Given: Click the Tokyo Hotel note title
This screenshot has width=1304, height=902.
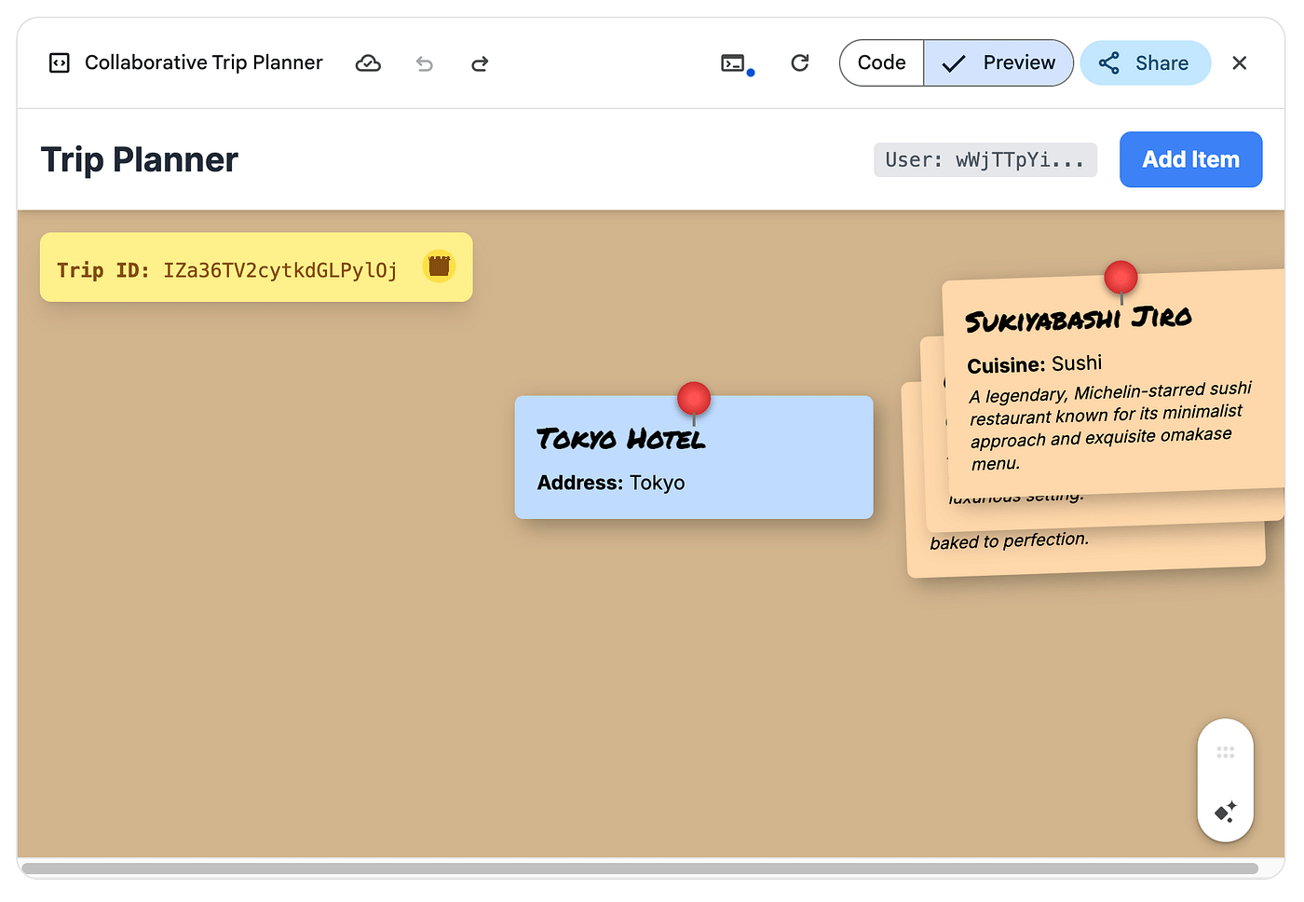Looking at the screenshot, I should pyautogui.click(x=621, y=439).
